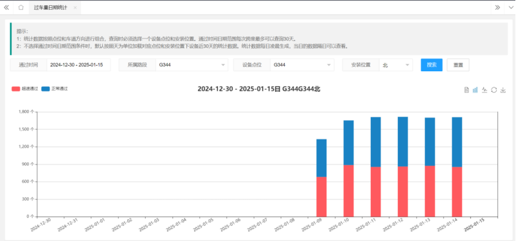
Task: Restore chart with refresh icon
Action: pyautogui.click(x=494, y=90)
